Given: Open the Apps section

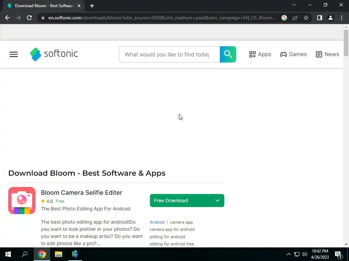Looking at the screenshot, I should (x=260, y=54).
